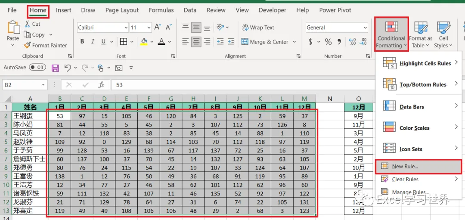Click the Top Align icon
The width and height of the screenshot is (465, 220).
[186, 27]
